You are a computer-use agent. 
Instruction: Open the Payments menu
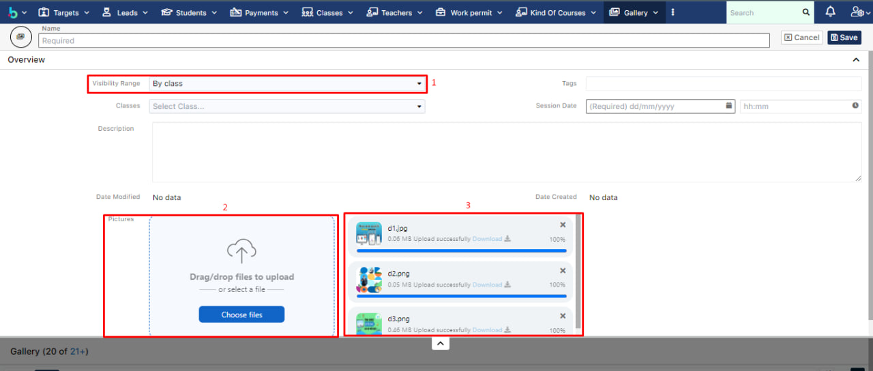coord(260,12)
